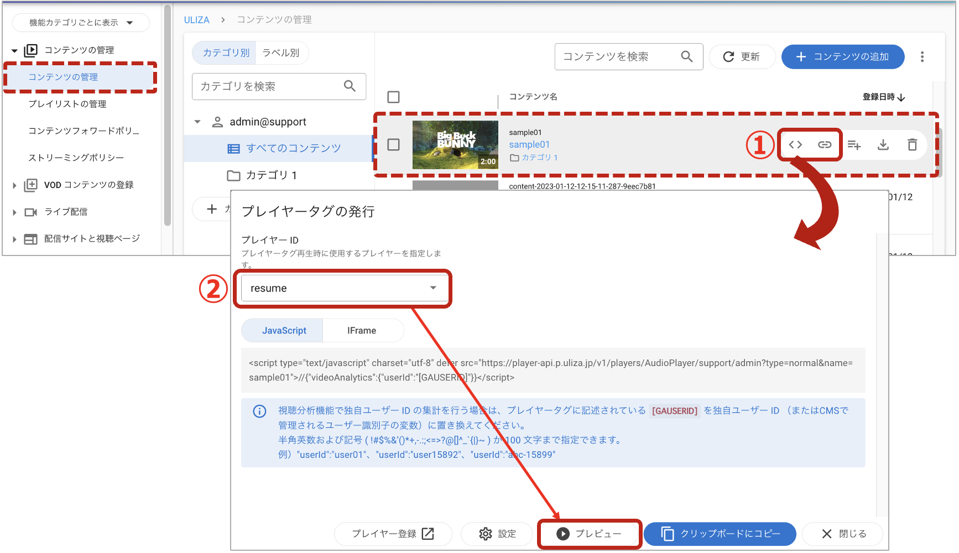Click the magnifier icon in content search
The width and height of the screenshot is (959, 553).
pyautogui.click(x=686, y=56)
